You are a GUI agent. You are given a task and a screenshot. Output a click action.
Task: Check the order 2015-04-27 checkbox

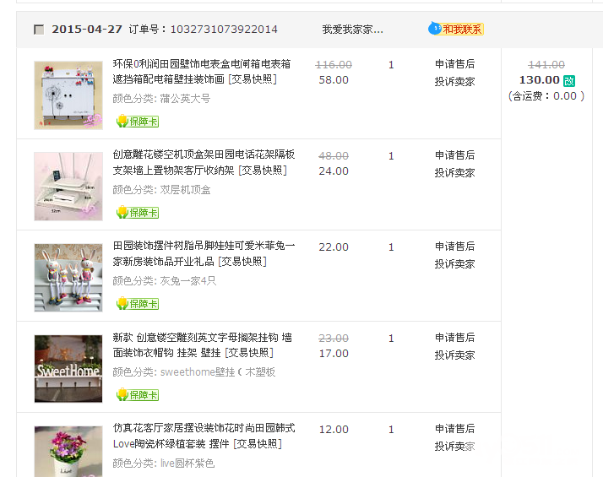pos(39,30)
